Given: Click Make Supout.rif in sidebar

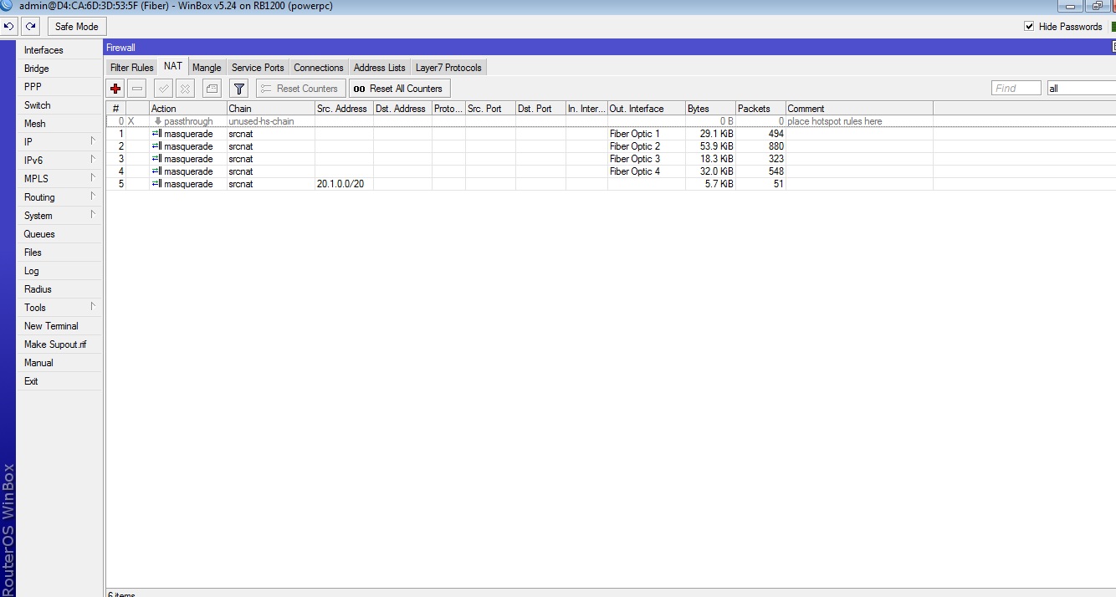Looking at the screenshot, I should pyautogui.click(x=59, y=344).
